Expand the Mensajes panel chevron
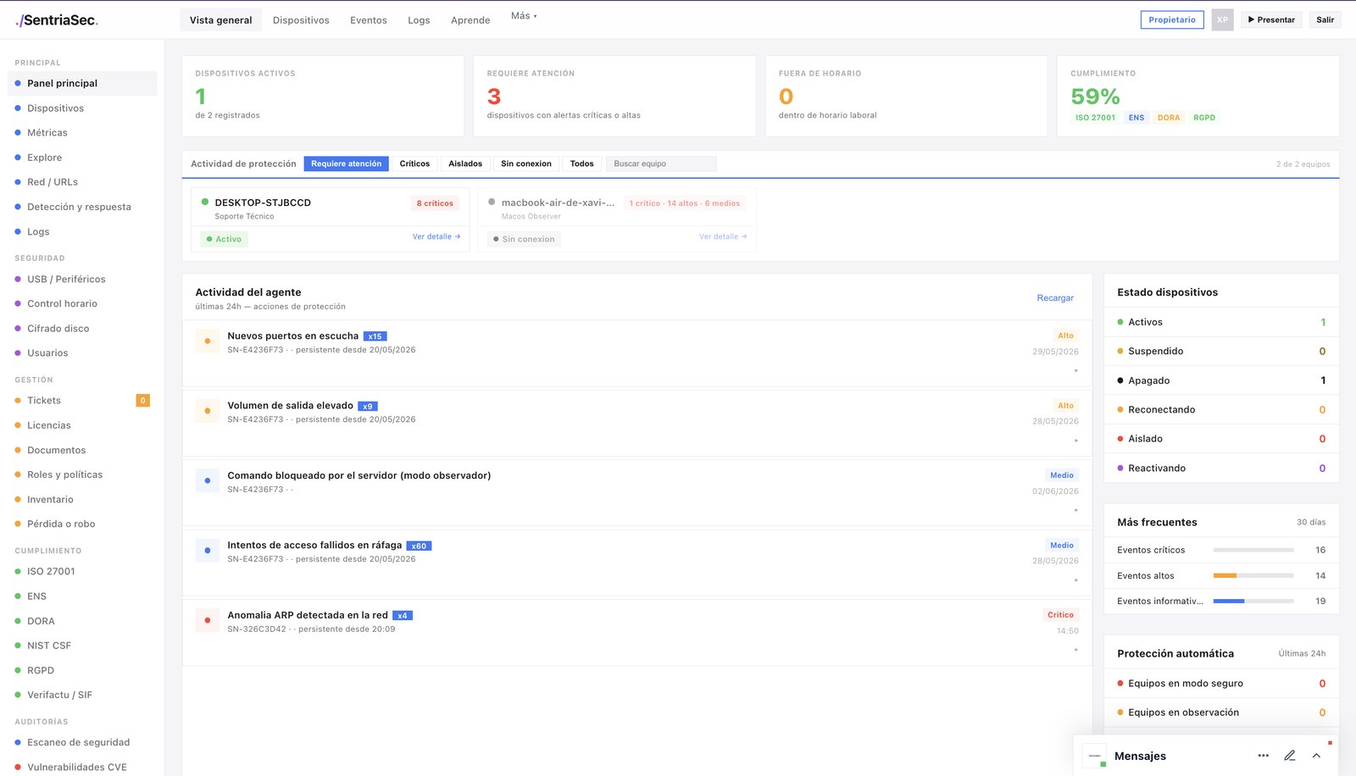The image size is (1356, 776). click(1316, 756)
